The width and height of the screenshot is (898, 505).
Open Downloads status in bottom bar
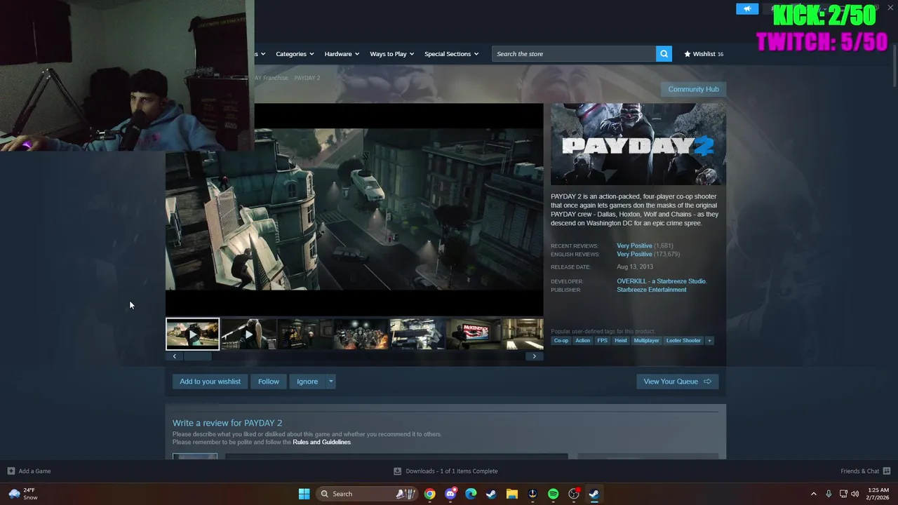tap(445, 471)
